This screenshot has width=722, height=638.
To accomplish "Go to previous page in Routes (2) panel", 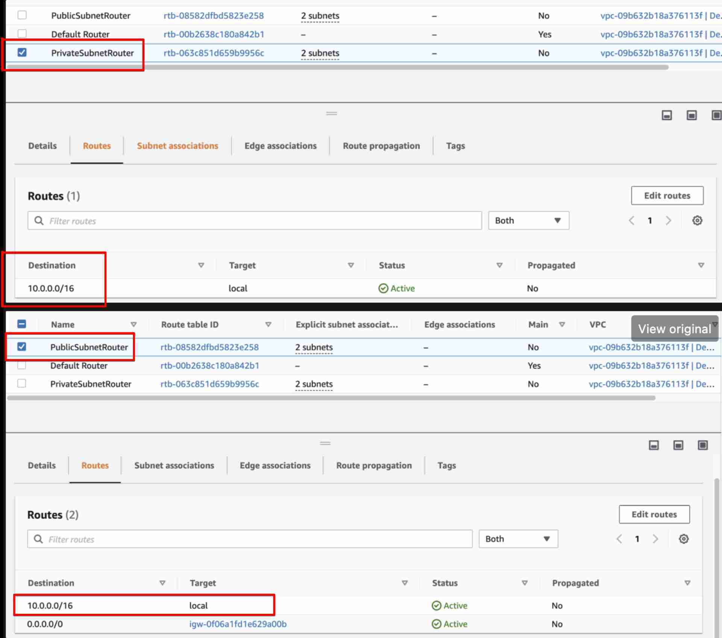I will [619, 539].
